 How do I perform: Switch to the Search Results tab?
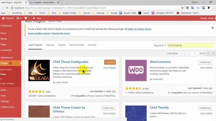tap(35, 45)
